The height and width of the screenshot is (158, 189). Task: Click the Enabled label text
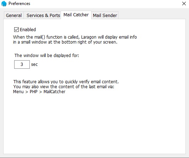28,30
